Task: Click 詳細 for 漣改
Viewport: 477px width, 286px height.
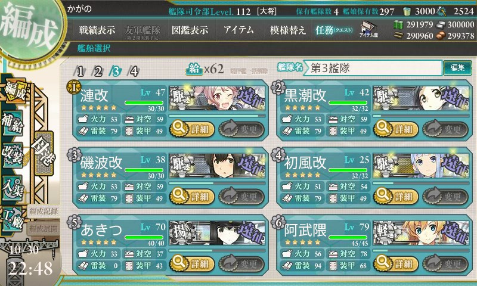Action: 192,129
